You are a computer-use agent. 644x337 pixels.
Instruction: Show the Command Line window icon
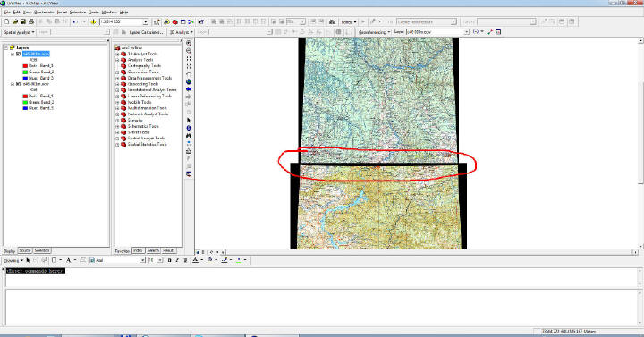point(182,21)
